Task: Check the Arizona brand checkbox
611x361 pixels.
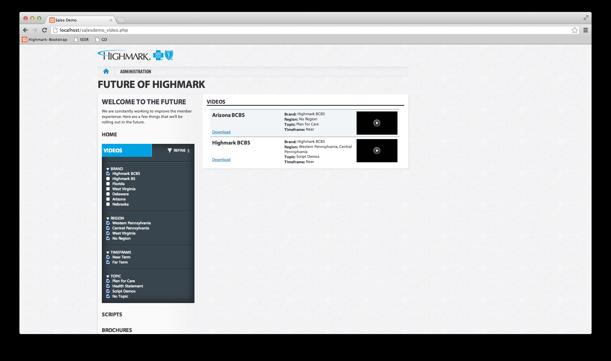Action: [108, 199]
